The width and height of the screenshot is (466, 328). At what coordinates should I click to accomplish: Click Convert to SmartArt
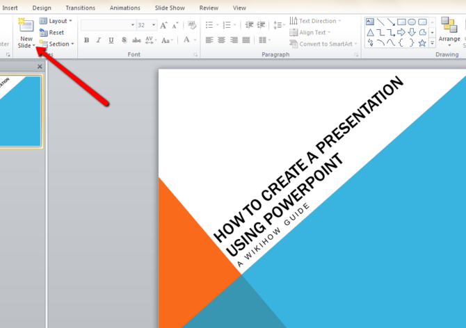tap(325, 44)
